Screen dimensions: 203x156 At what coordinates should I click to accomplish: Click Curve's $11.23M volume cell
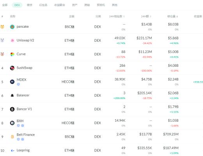coord(145,52)
